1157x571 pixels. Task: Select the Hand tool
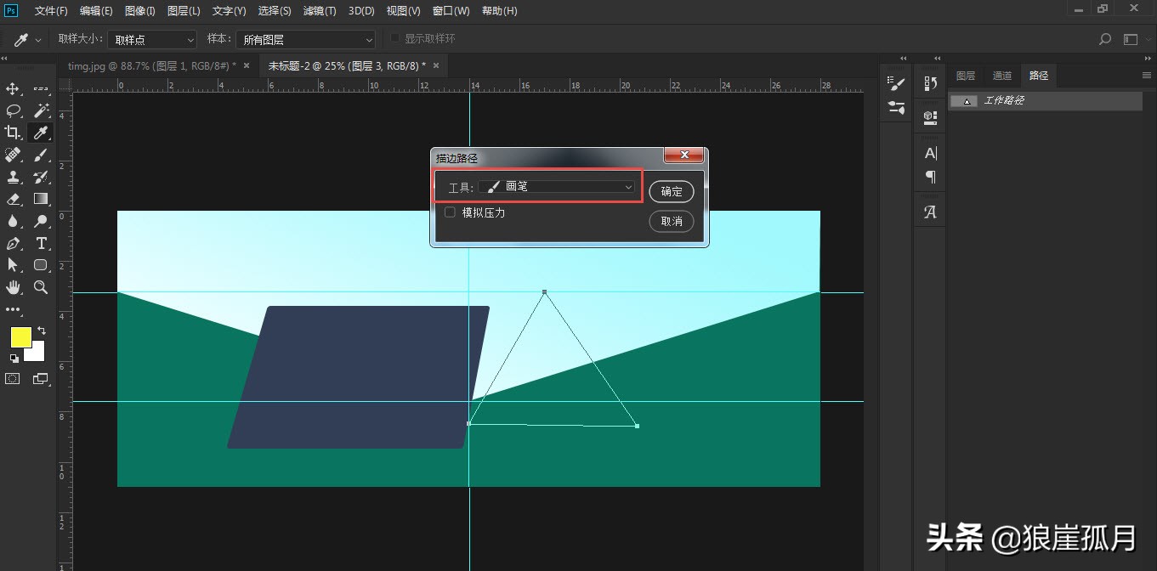(13, 287)
